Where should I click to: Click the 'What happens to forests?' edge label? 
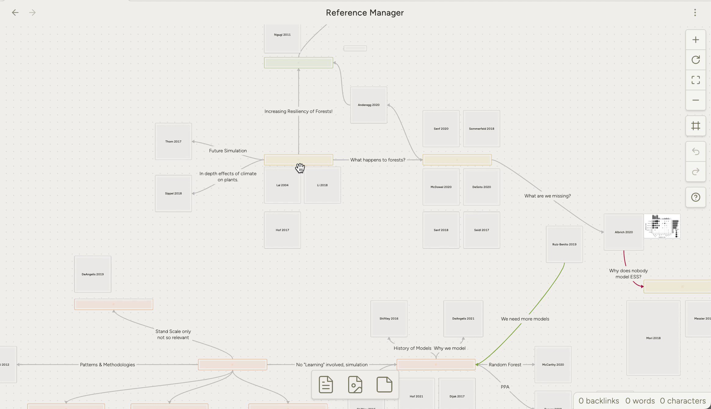point(378,160)
